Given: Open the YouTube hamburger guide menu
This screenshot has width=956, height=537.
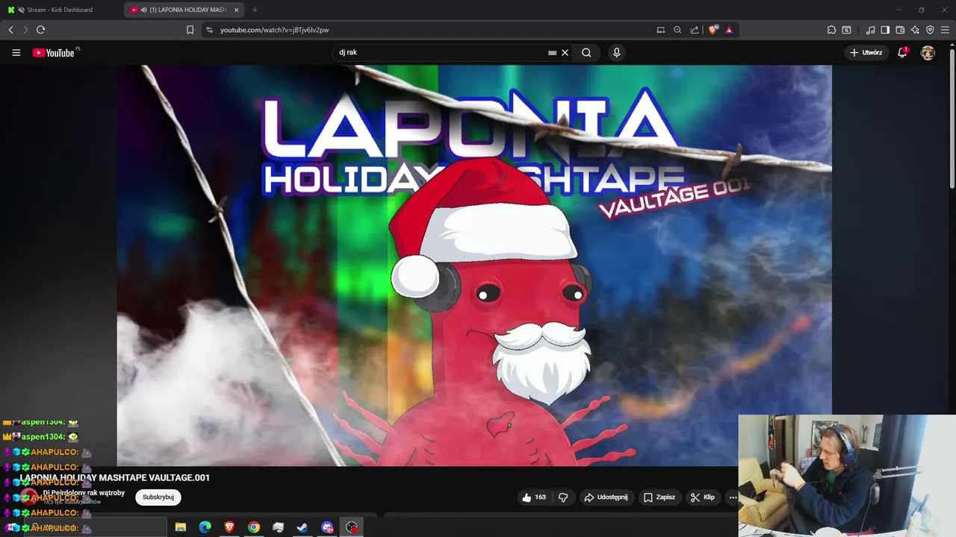Looking at the screenshot, I should point(16,53).
